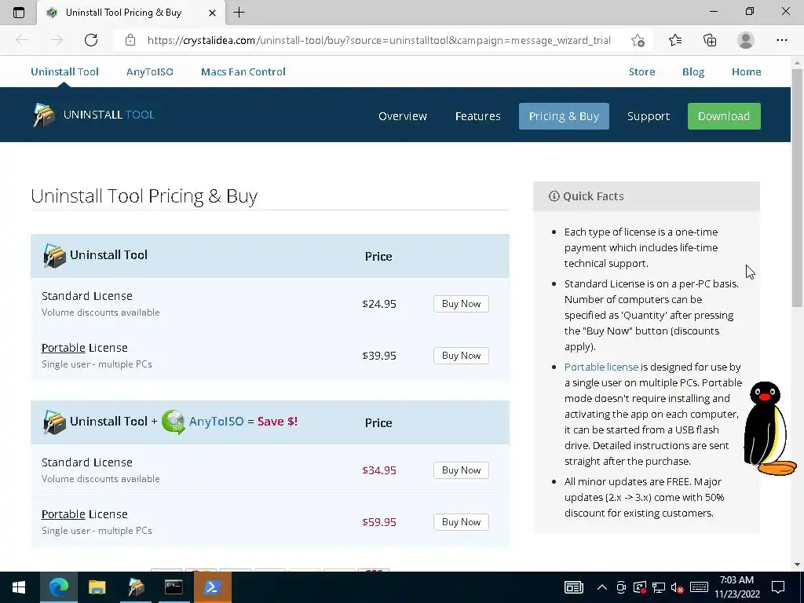This screenshot has width=804, height=603.
Task: Buy Now for $59.95 bundle Portable License
Action: tap(461, 522)
